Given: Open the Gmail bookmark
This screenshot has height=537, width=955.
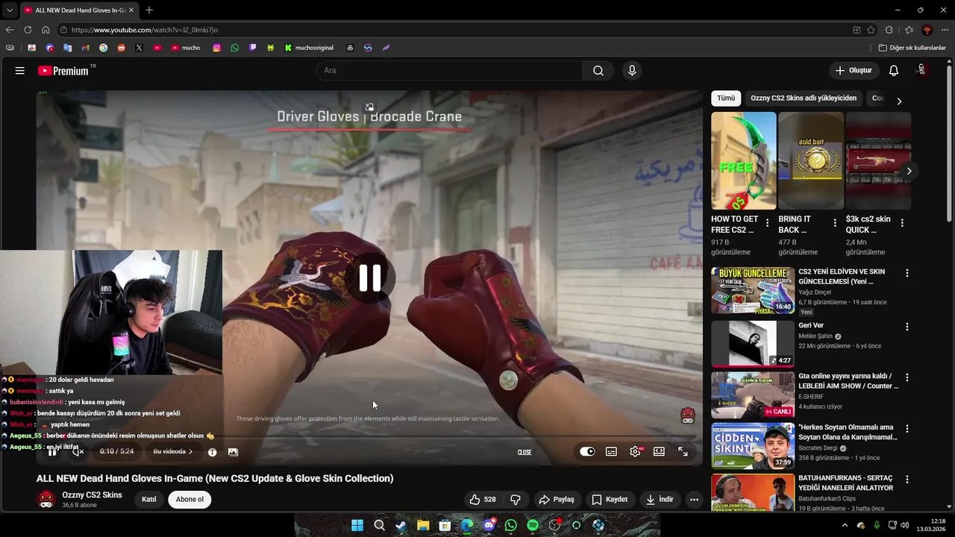Looking at the screenshot, I should pos(85,48).
